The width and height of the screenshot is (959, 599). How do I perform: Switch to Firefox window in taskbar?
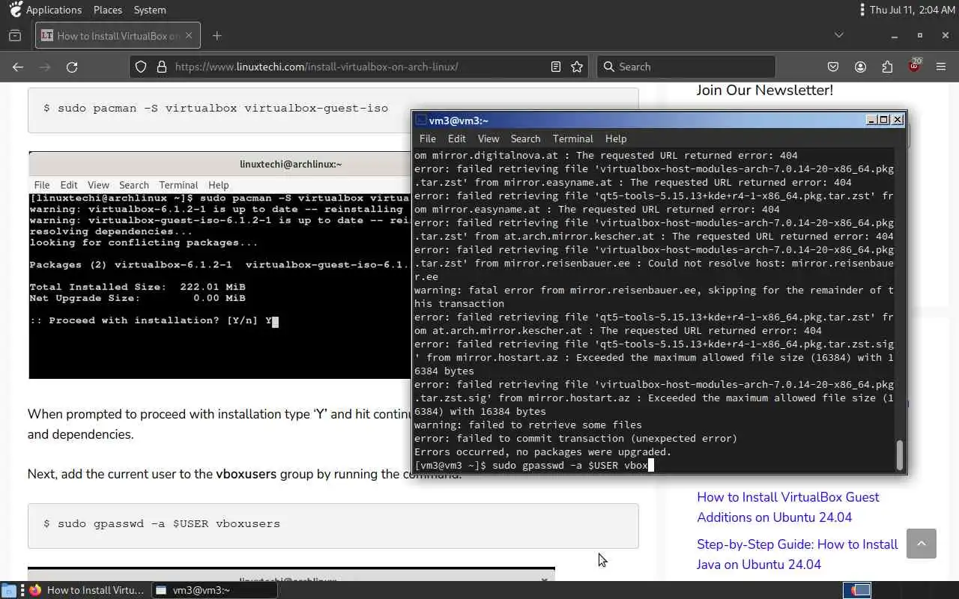pyautogui.click(x=87, y=590)
